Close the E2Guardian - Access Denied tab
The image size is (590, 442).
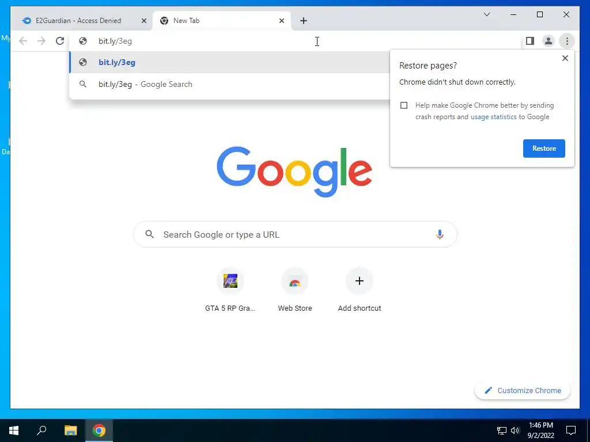tap(143, 21)
